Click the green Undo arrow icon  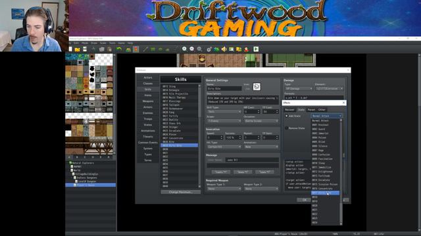tap(119, 49)
